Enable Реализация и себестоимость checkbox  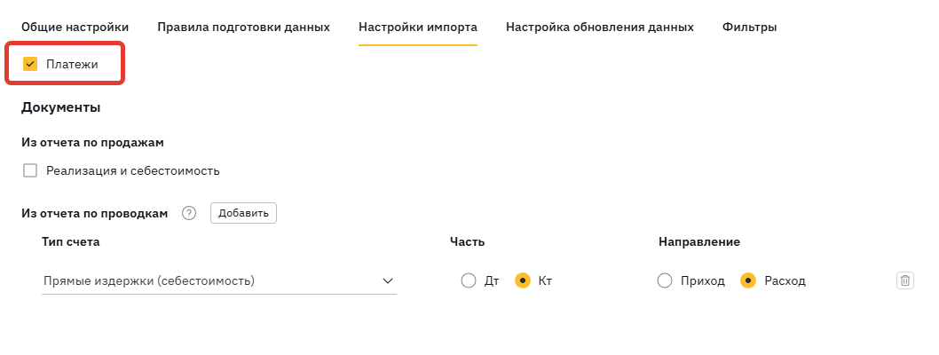(30, 170)
